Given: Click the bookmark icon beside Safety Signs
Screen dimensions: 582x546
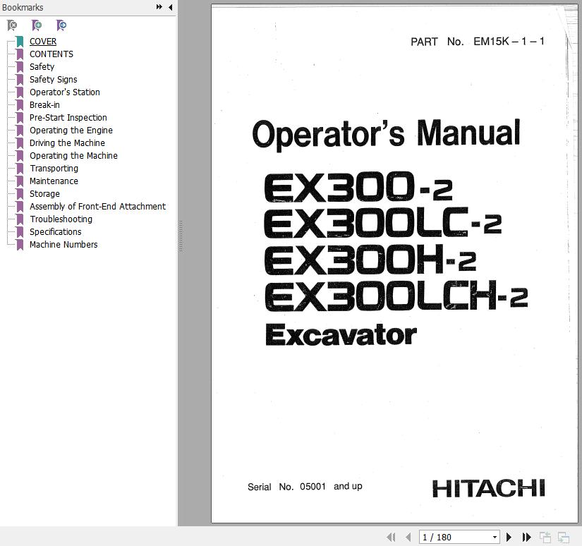Looking at the screenshot, I should point(20,80).
